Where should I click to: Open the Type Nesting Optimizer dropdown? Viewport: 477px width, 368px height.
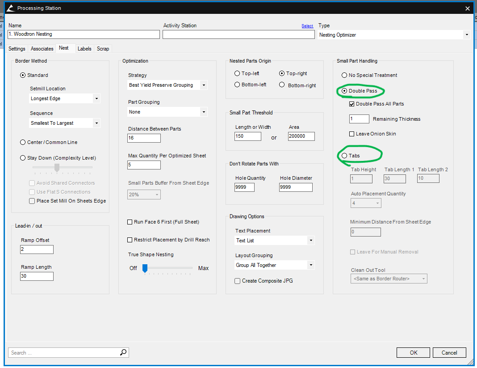(x=467, y=35)
